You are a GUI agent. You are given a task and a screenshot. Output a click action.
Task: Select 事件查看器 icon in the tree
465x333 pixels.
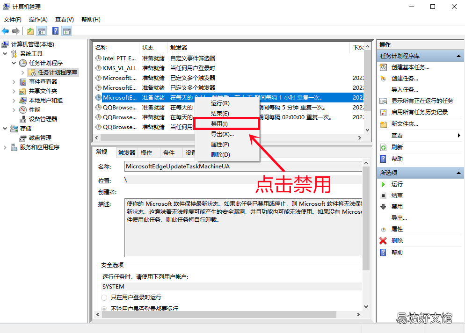[23, 81]
